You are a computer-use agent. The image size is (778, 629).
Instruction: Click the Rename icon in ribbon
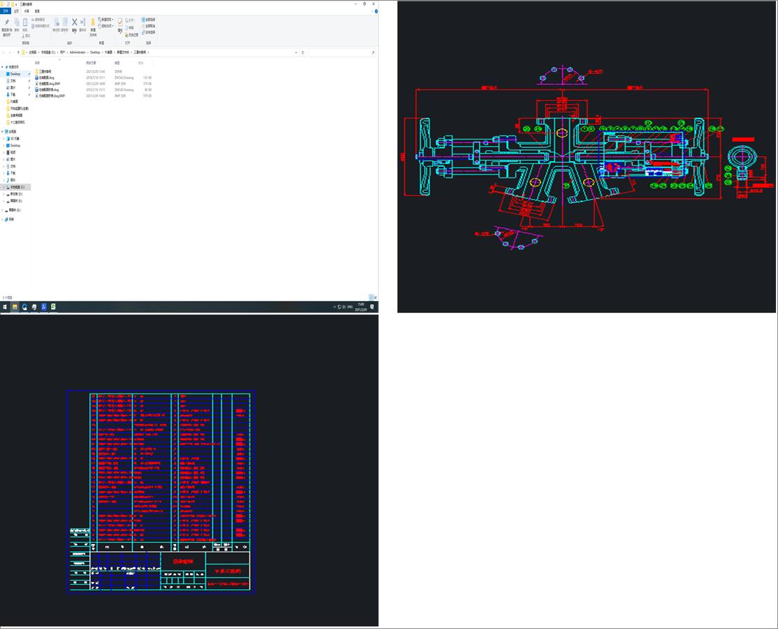[x=83, y=24]
